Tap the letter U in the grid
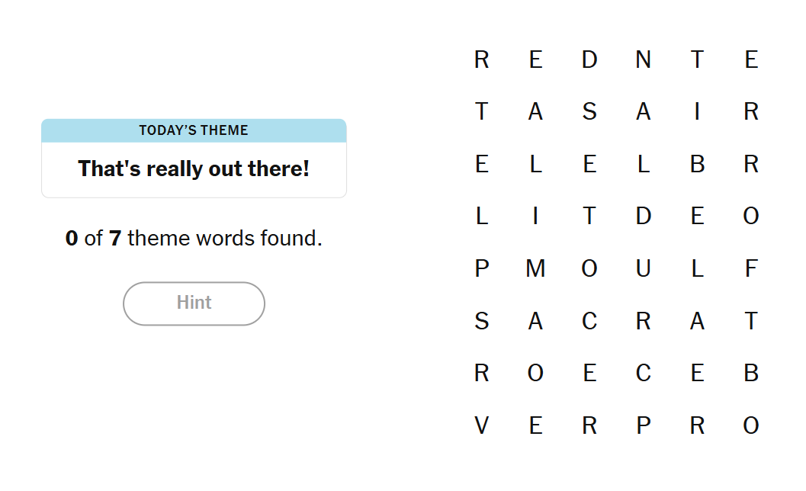The width and height of the screenshot is (806, 491). (643, 268)
